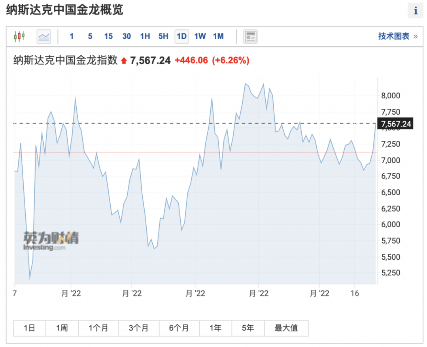Click the 7,567.24 price label on axis
The width and height of the screenshot is (427, 347).
(395, 124)
